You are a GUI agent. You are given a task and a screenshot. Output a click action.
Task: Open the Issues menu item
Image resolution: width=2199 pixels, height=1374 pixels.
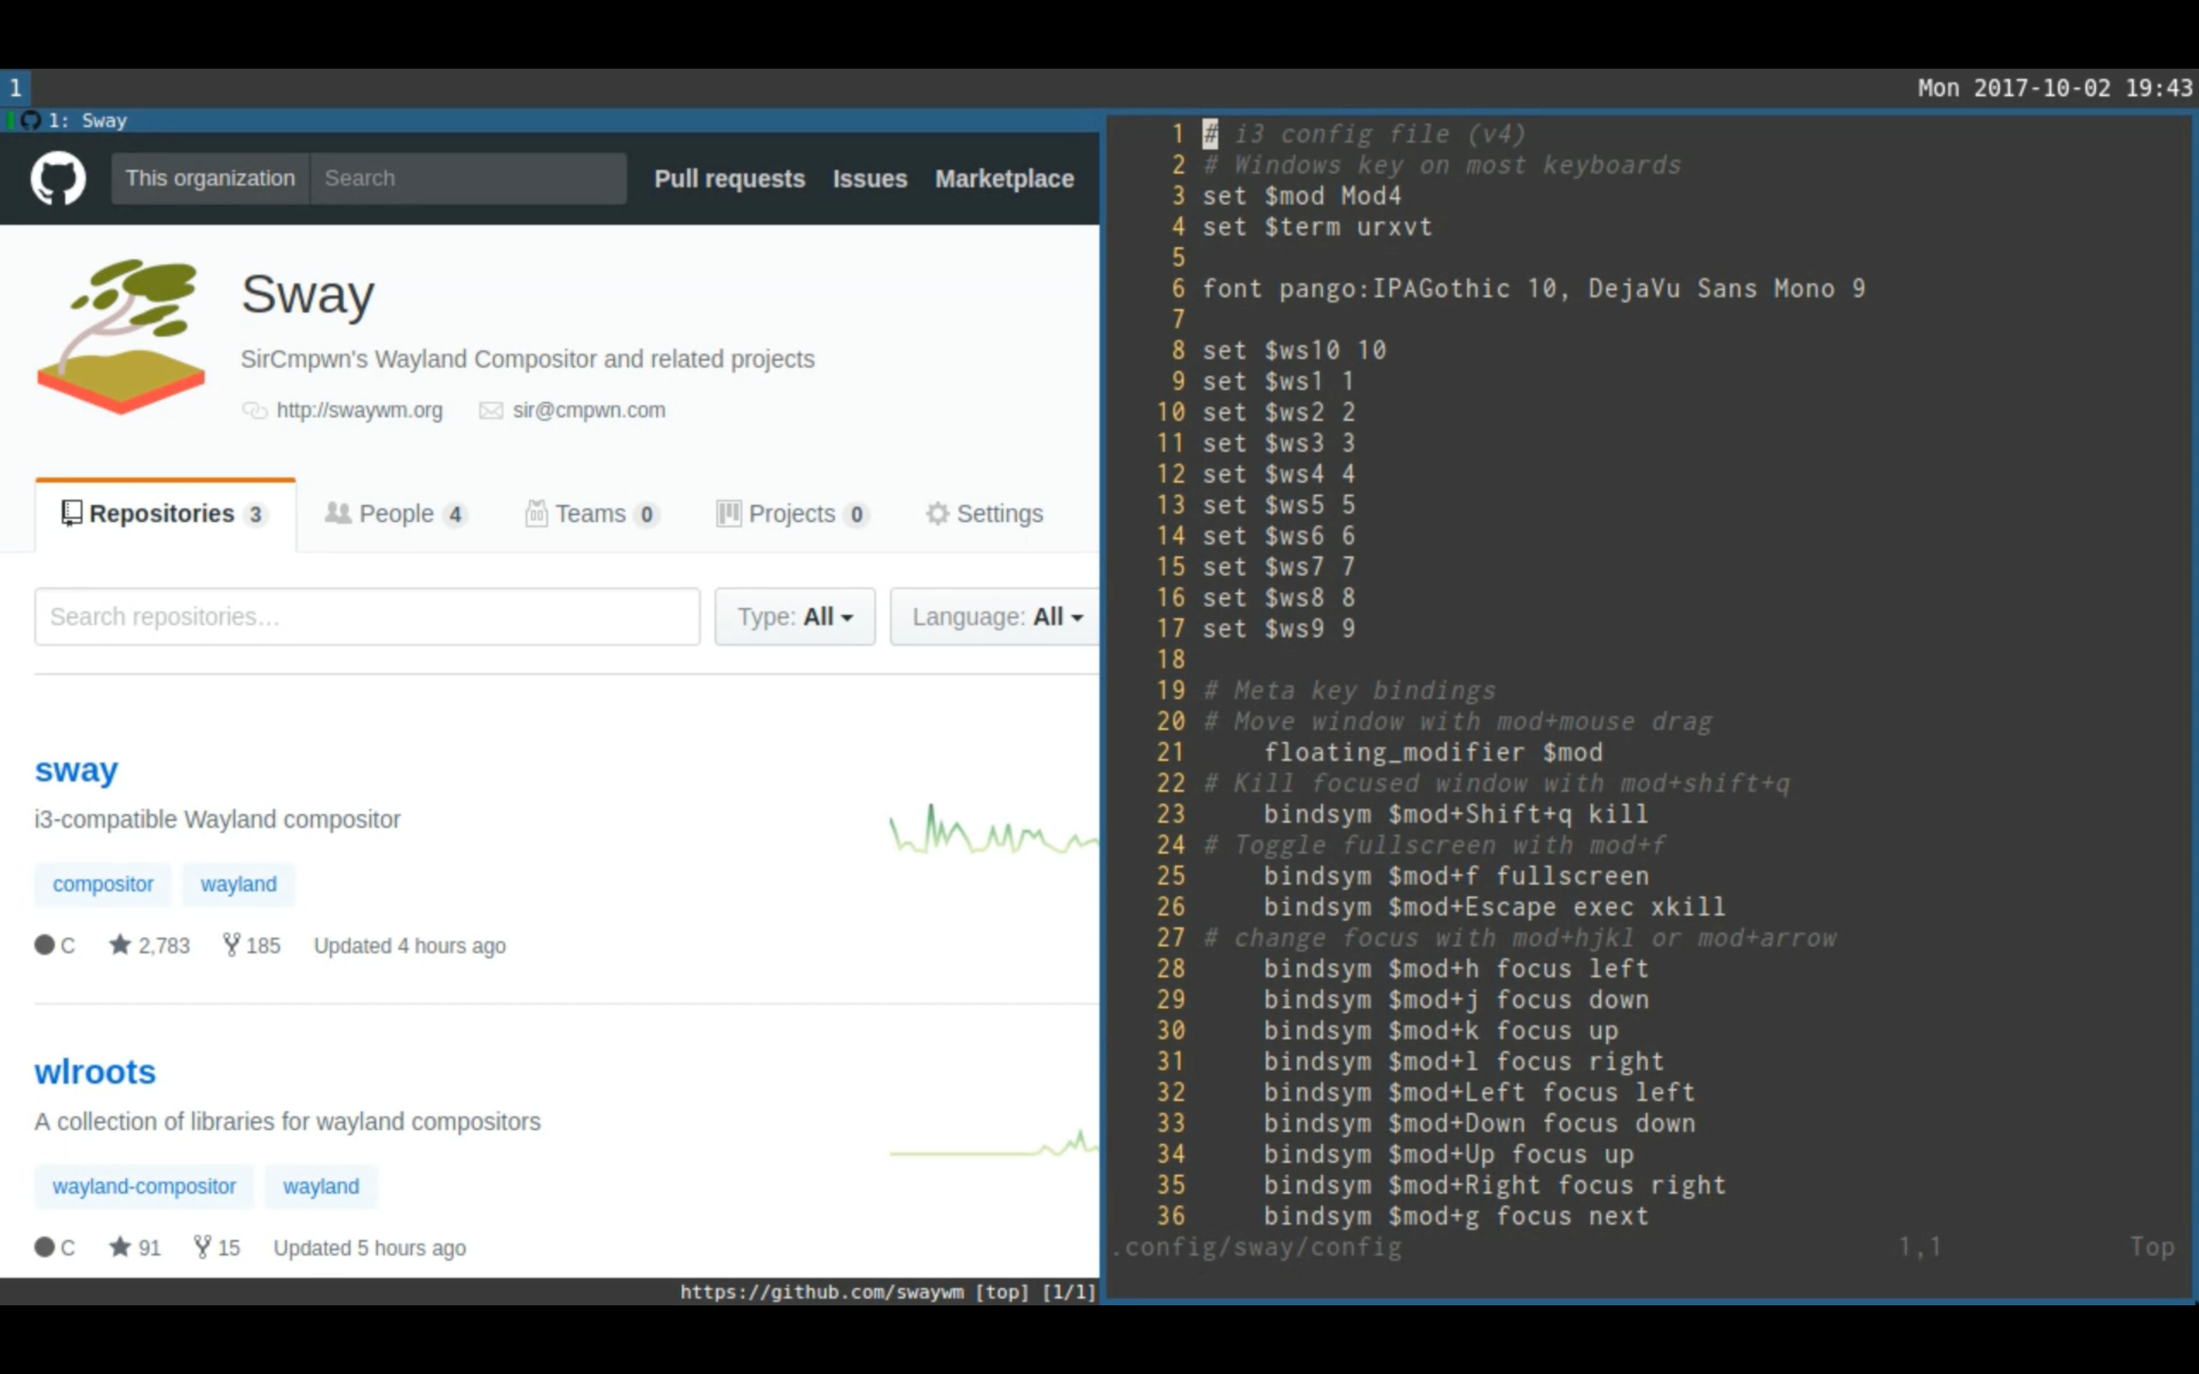[869, 177]
